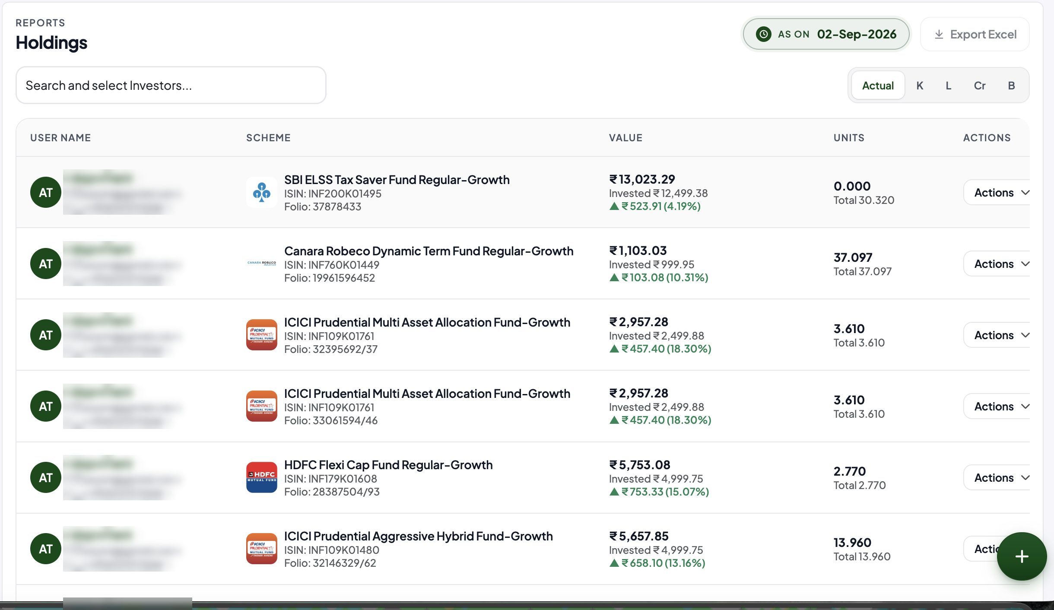Viewport: 1054px width, 610px height.
Task: Open Actions dropdown for folio 32395692/37
Action: coord(997,335)
